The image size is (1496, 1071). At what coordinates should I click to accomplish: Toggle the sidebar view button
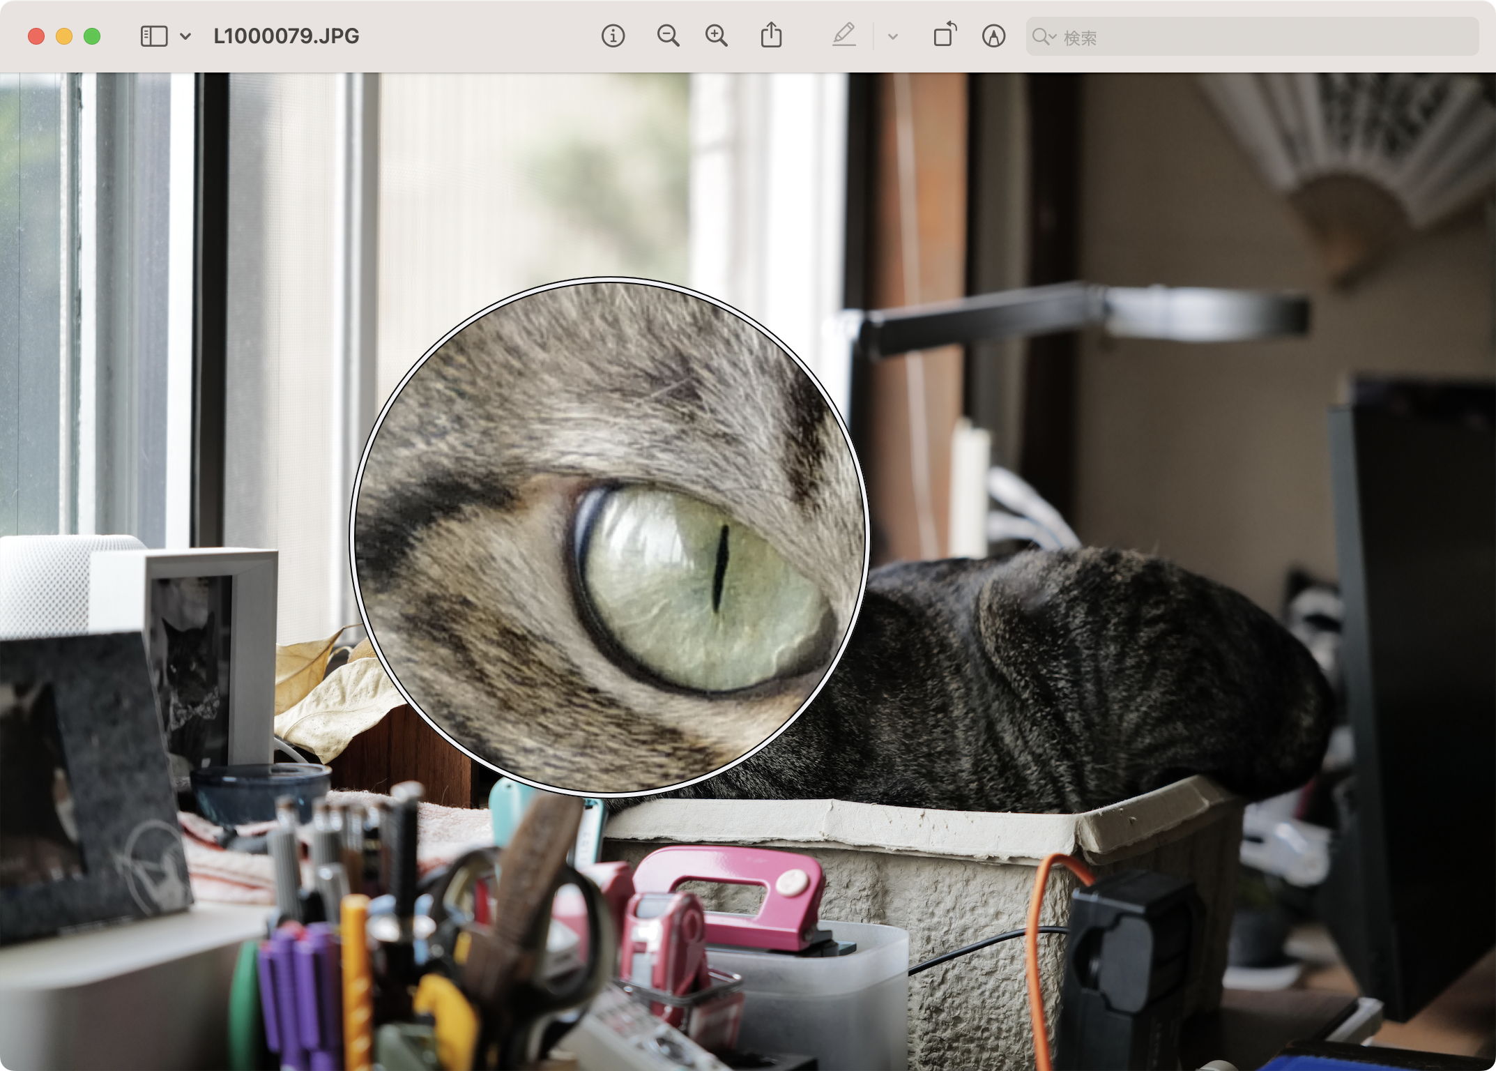point(154,36)
